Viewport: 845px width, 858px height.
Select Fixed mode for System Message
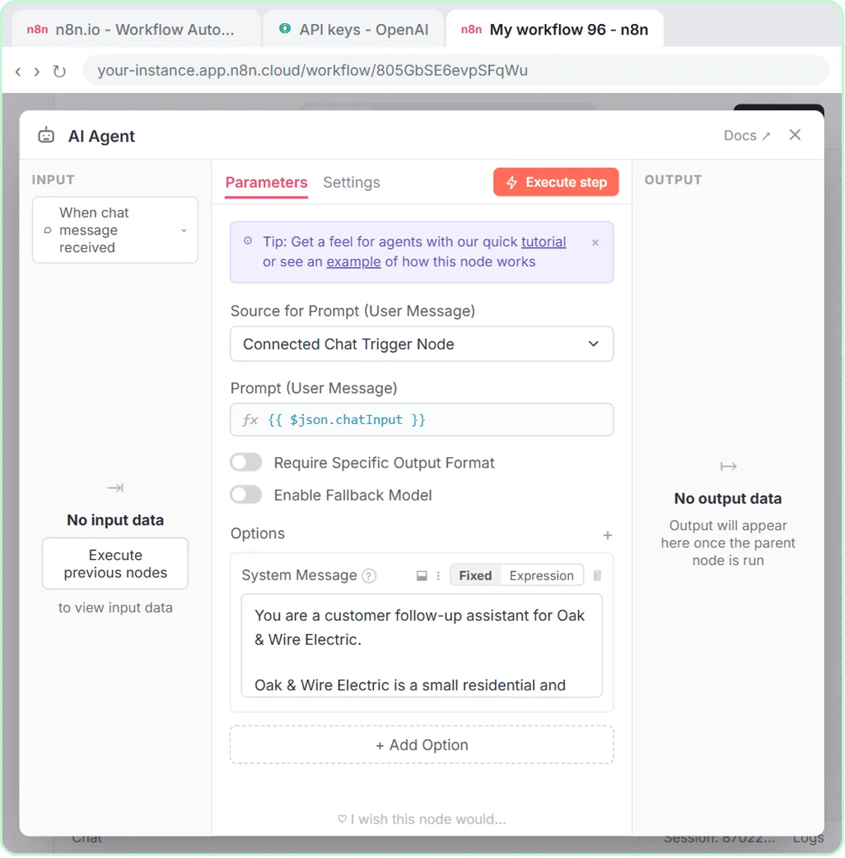click(475, 576)
